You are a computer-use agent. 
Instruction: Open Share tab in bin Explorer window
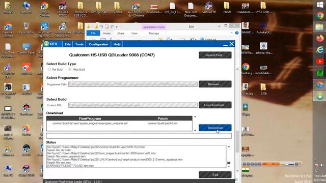pos(121,33)
